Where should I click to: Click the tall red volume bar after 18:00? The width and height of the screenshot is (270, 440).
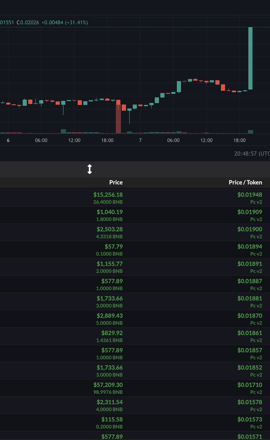(x=118, y=119)
